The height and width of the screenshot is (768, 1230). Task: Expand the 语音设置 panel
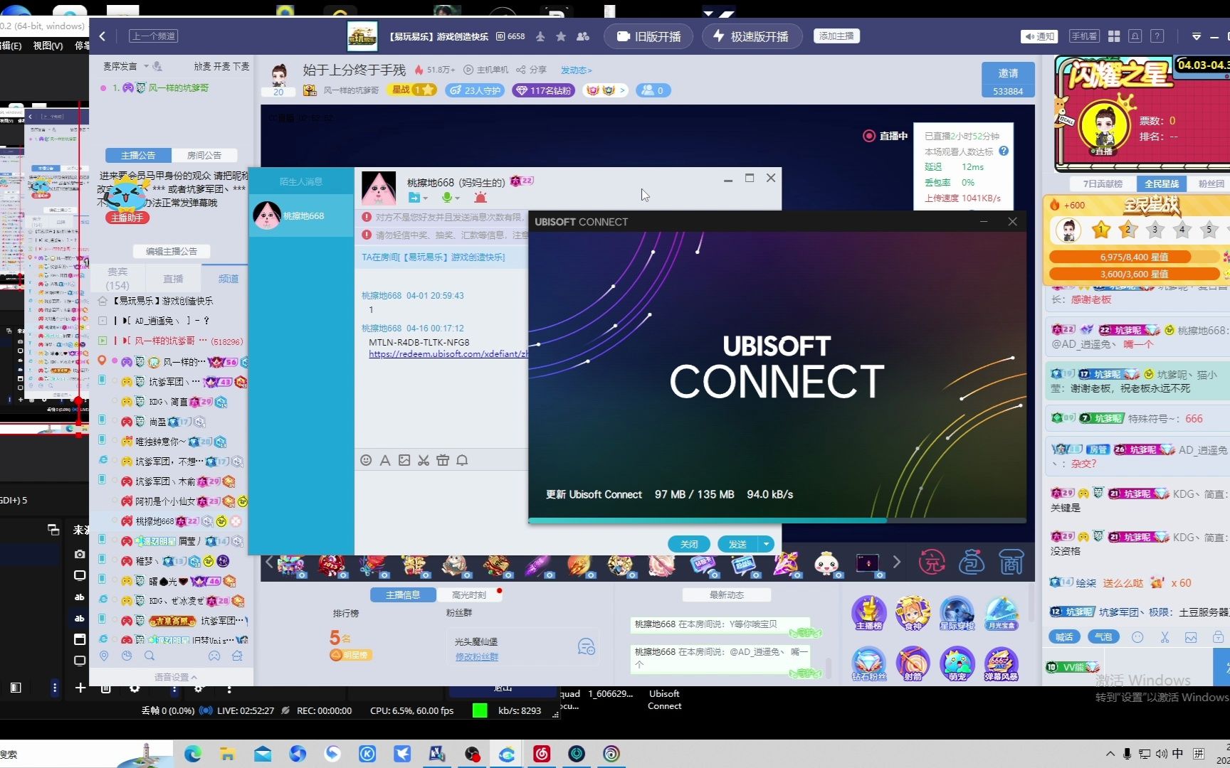click(x=176, y=677)
